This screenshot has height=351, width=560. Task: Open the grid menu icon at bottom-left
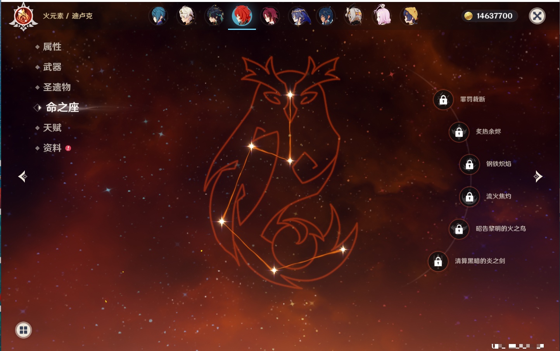[x=23, y=330]
